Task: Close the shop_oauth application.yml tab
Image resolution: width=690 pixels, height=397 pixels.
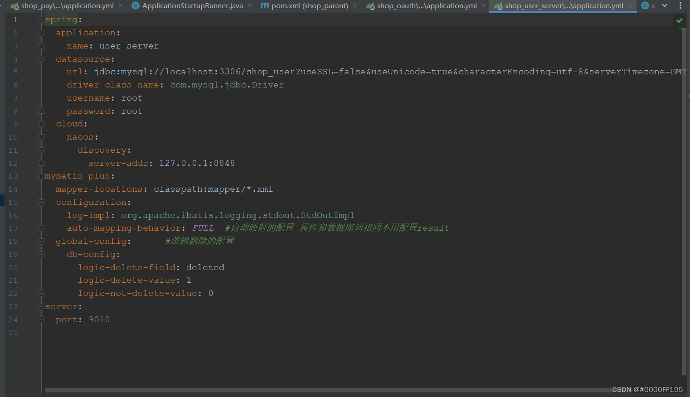Action: pyautogui.click(x=483, y=6)
